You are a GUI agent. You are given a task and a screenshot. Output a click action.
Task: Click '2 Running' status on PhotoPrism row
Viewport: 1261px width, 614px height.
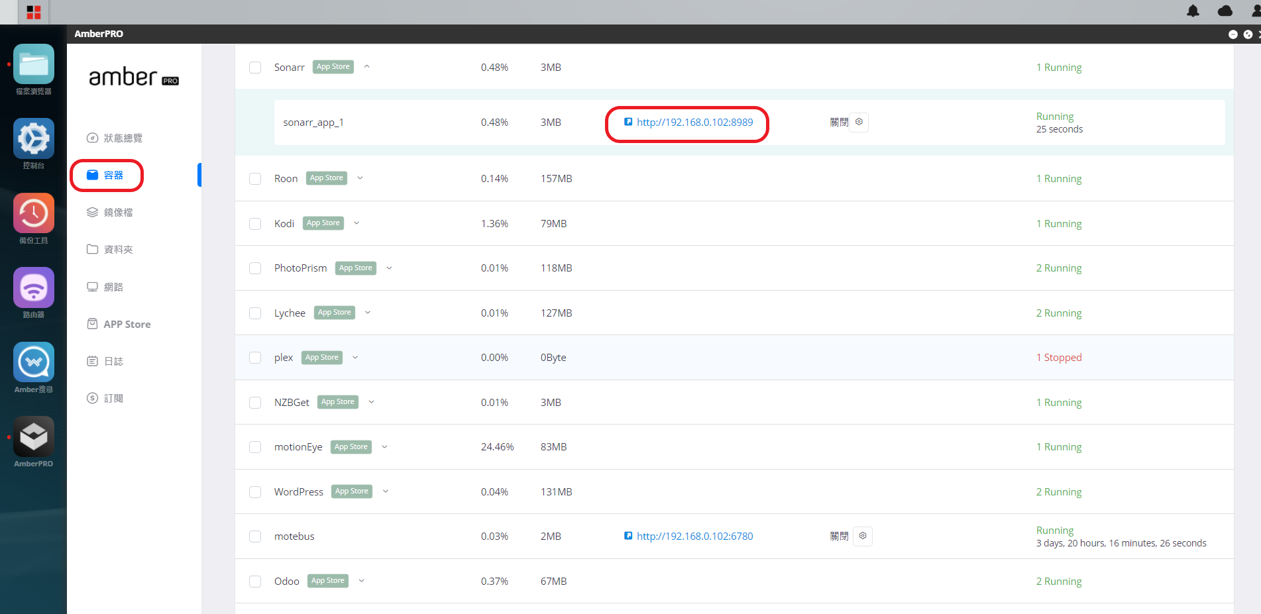click(x=1059, y=268)
